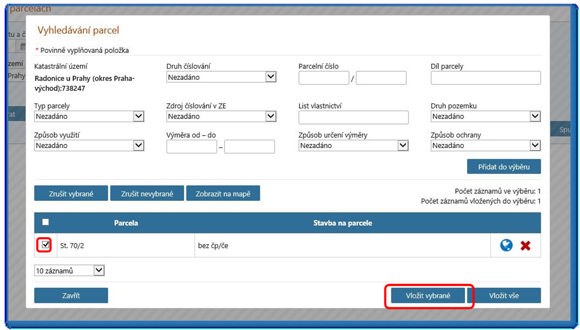Open the Způsob využití dropdown
This screenshot has width=580, height=330.
point(89,146)
